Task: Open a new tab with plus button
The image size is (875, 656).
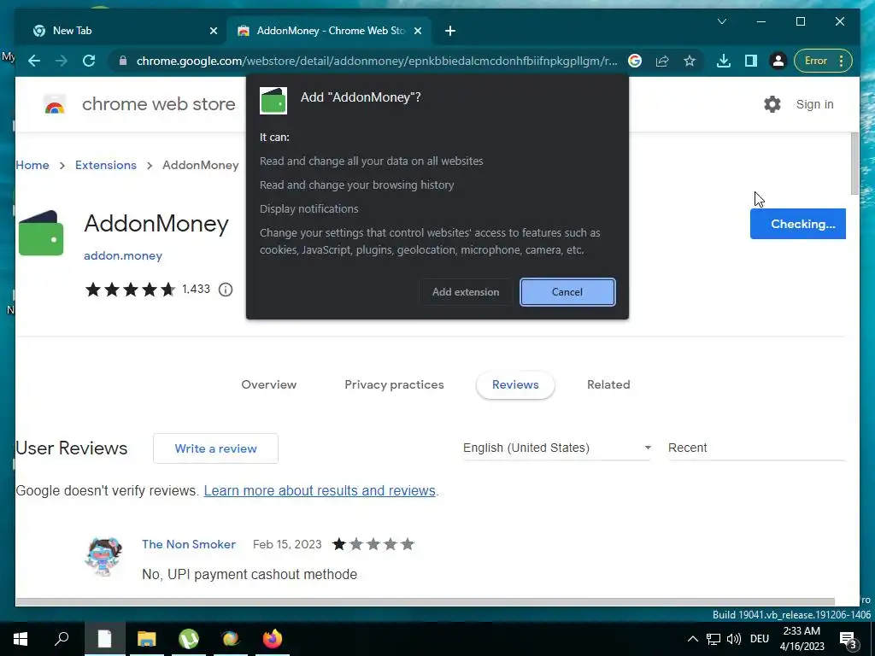Action: click(x=450, y=31)
